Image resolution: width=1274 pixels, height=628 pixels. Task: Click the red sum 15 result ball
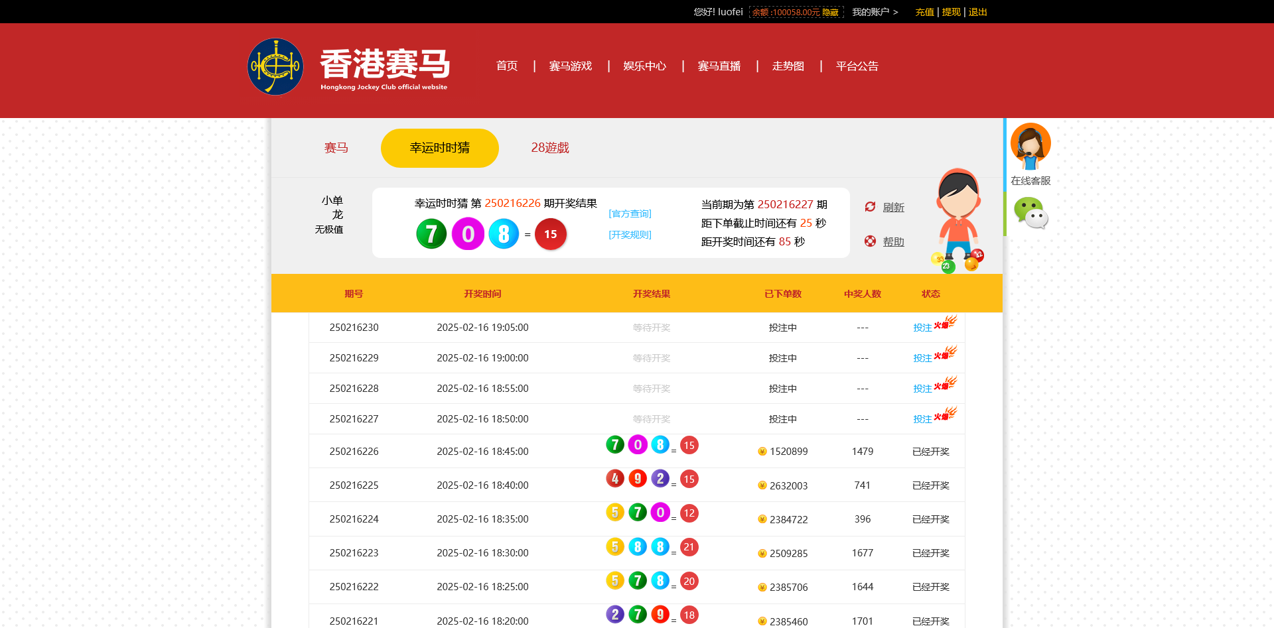pos(550,234)
